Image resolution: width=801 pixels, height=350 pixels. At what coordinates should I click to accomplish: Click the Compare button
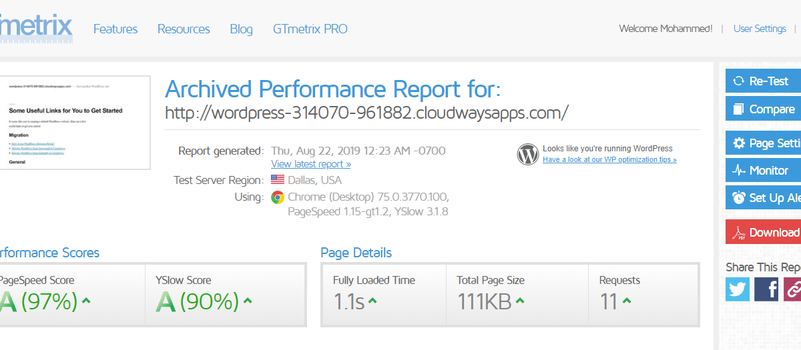point(763,109)
